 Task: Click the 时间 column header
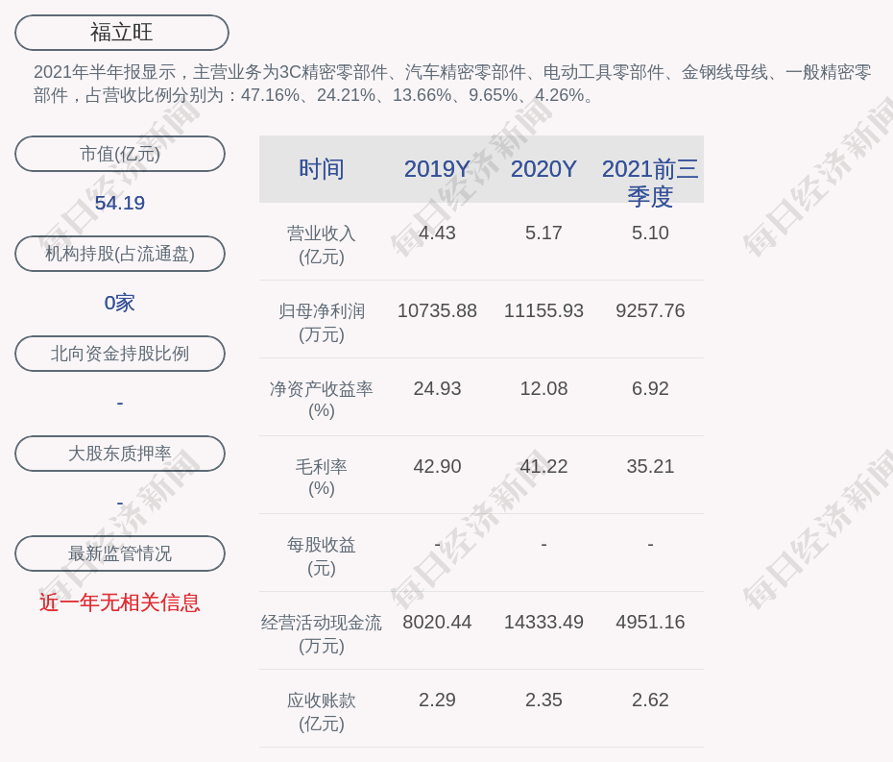point(322,169)
